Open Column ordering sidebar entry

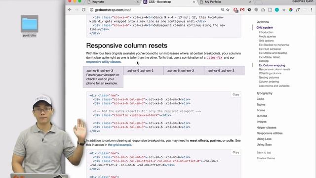click(269, 82)
